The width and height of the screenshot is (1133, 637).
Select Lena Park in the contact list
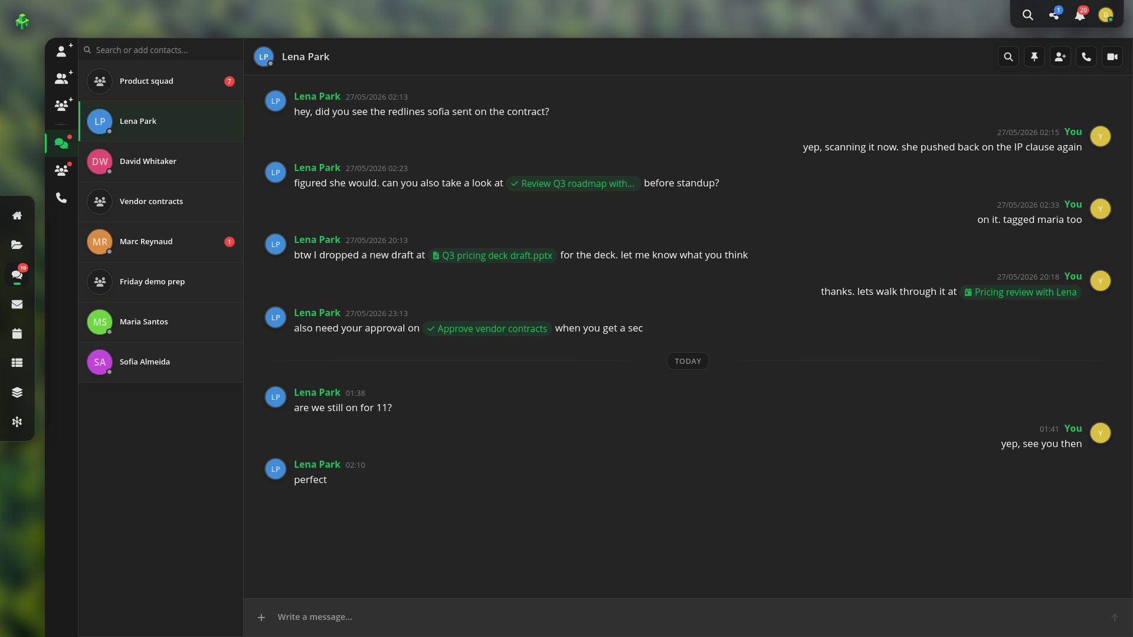coord(161,122)
